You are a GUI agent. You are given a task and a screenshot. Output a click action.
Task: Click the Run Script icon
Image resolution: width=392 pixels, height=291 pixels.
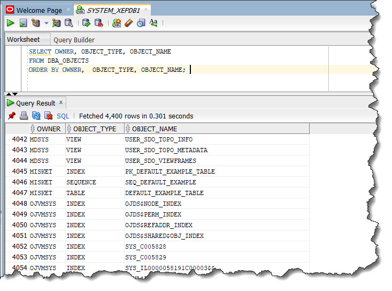[23, 23]
